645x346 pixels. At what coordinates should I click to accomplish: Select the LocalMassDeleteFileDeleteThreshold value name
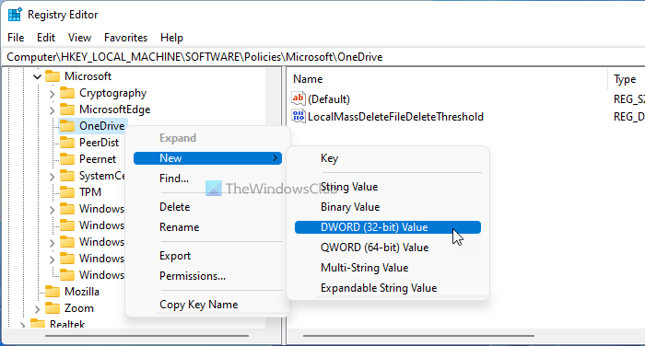tap(395, 117)
